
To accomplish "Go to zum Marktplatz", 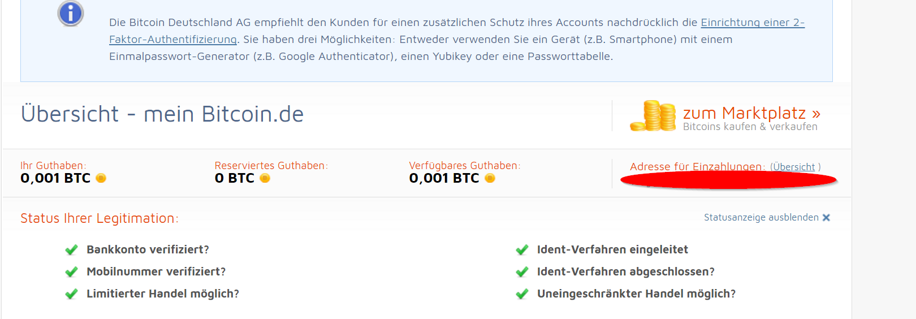I will click(751, 113).
